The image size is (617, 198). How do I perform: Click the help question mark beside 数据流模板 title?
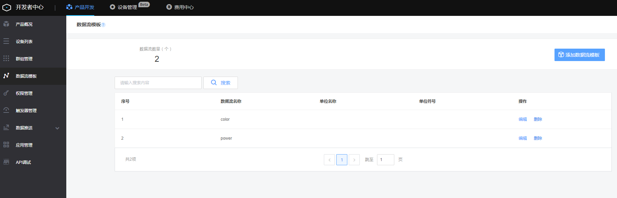[x=103, y=25]
